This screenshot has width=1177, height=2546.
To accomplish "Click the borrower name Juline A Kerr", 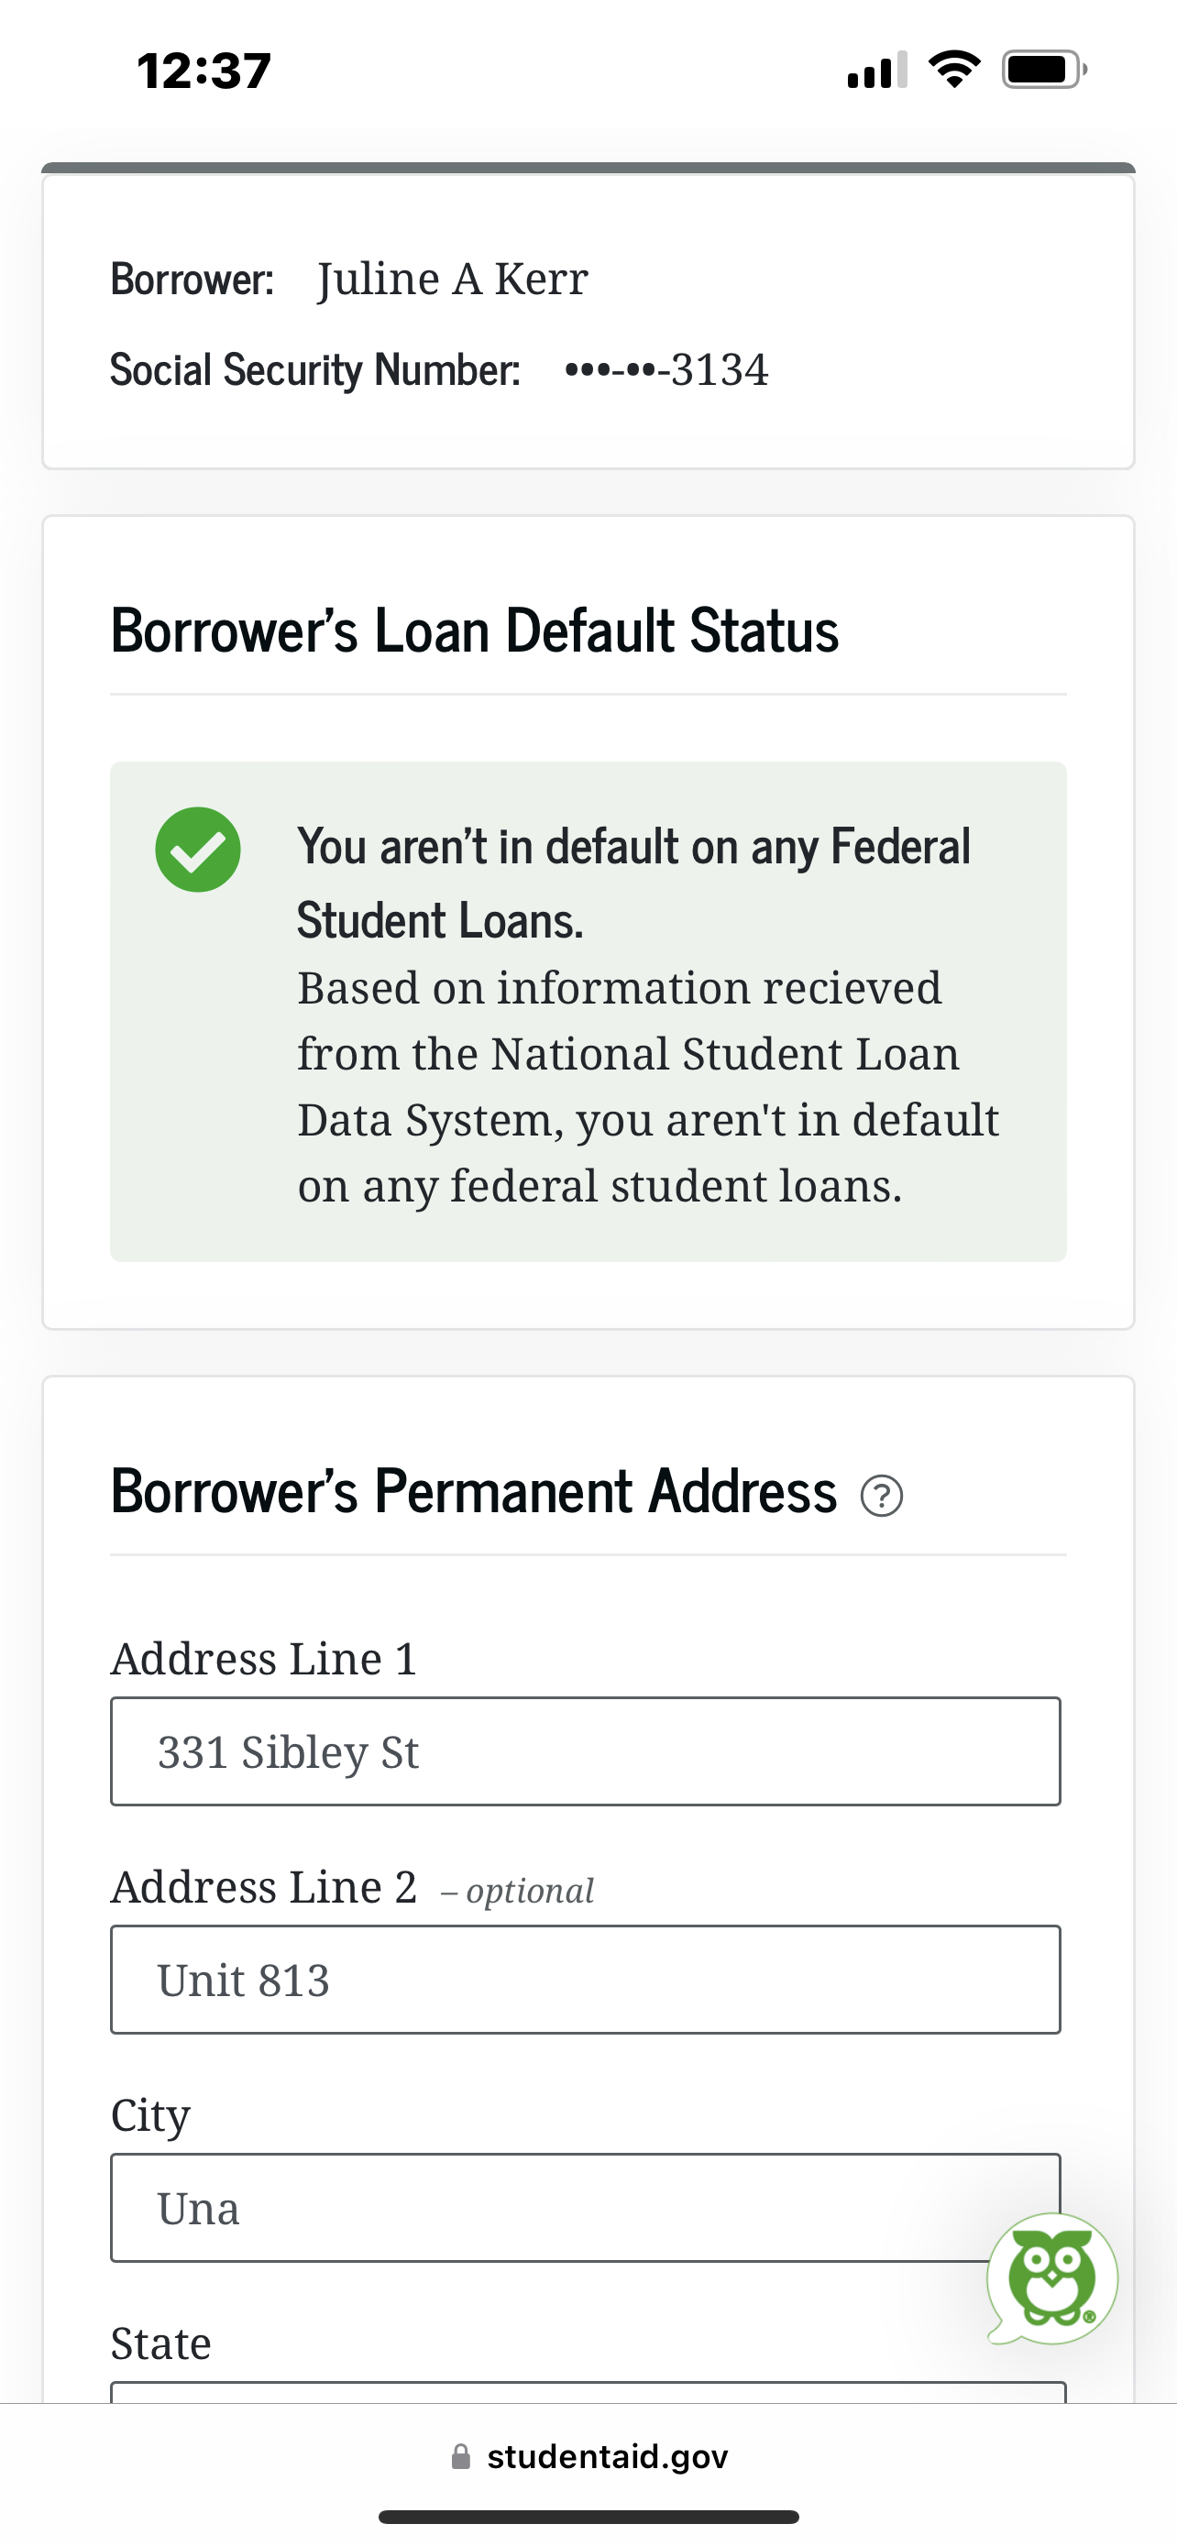I will click(x=453, y=279).
